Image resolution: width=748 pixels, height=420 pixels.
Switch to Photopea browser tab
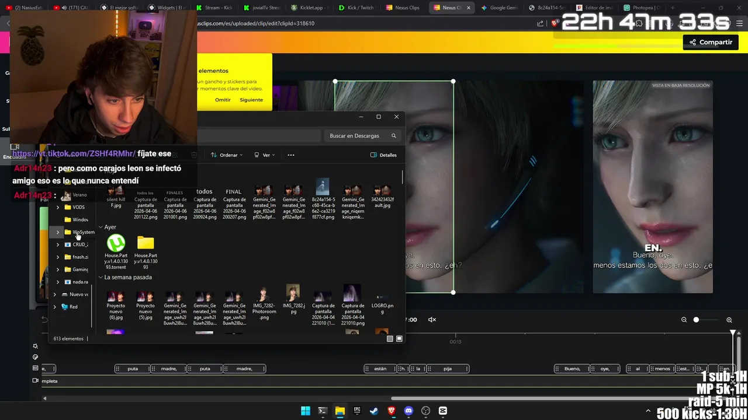click(x=641, y=8)
